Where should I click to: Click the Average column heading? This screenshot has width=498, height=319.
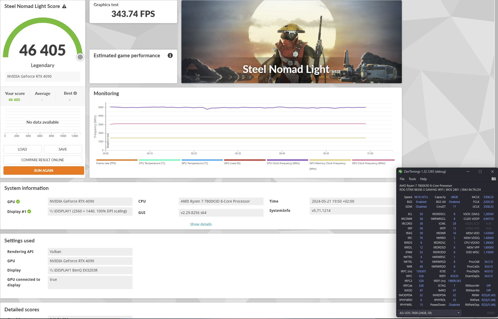[42, 93]
